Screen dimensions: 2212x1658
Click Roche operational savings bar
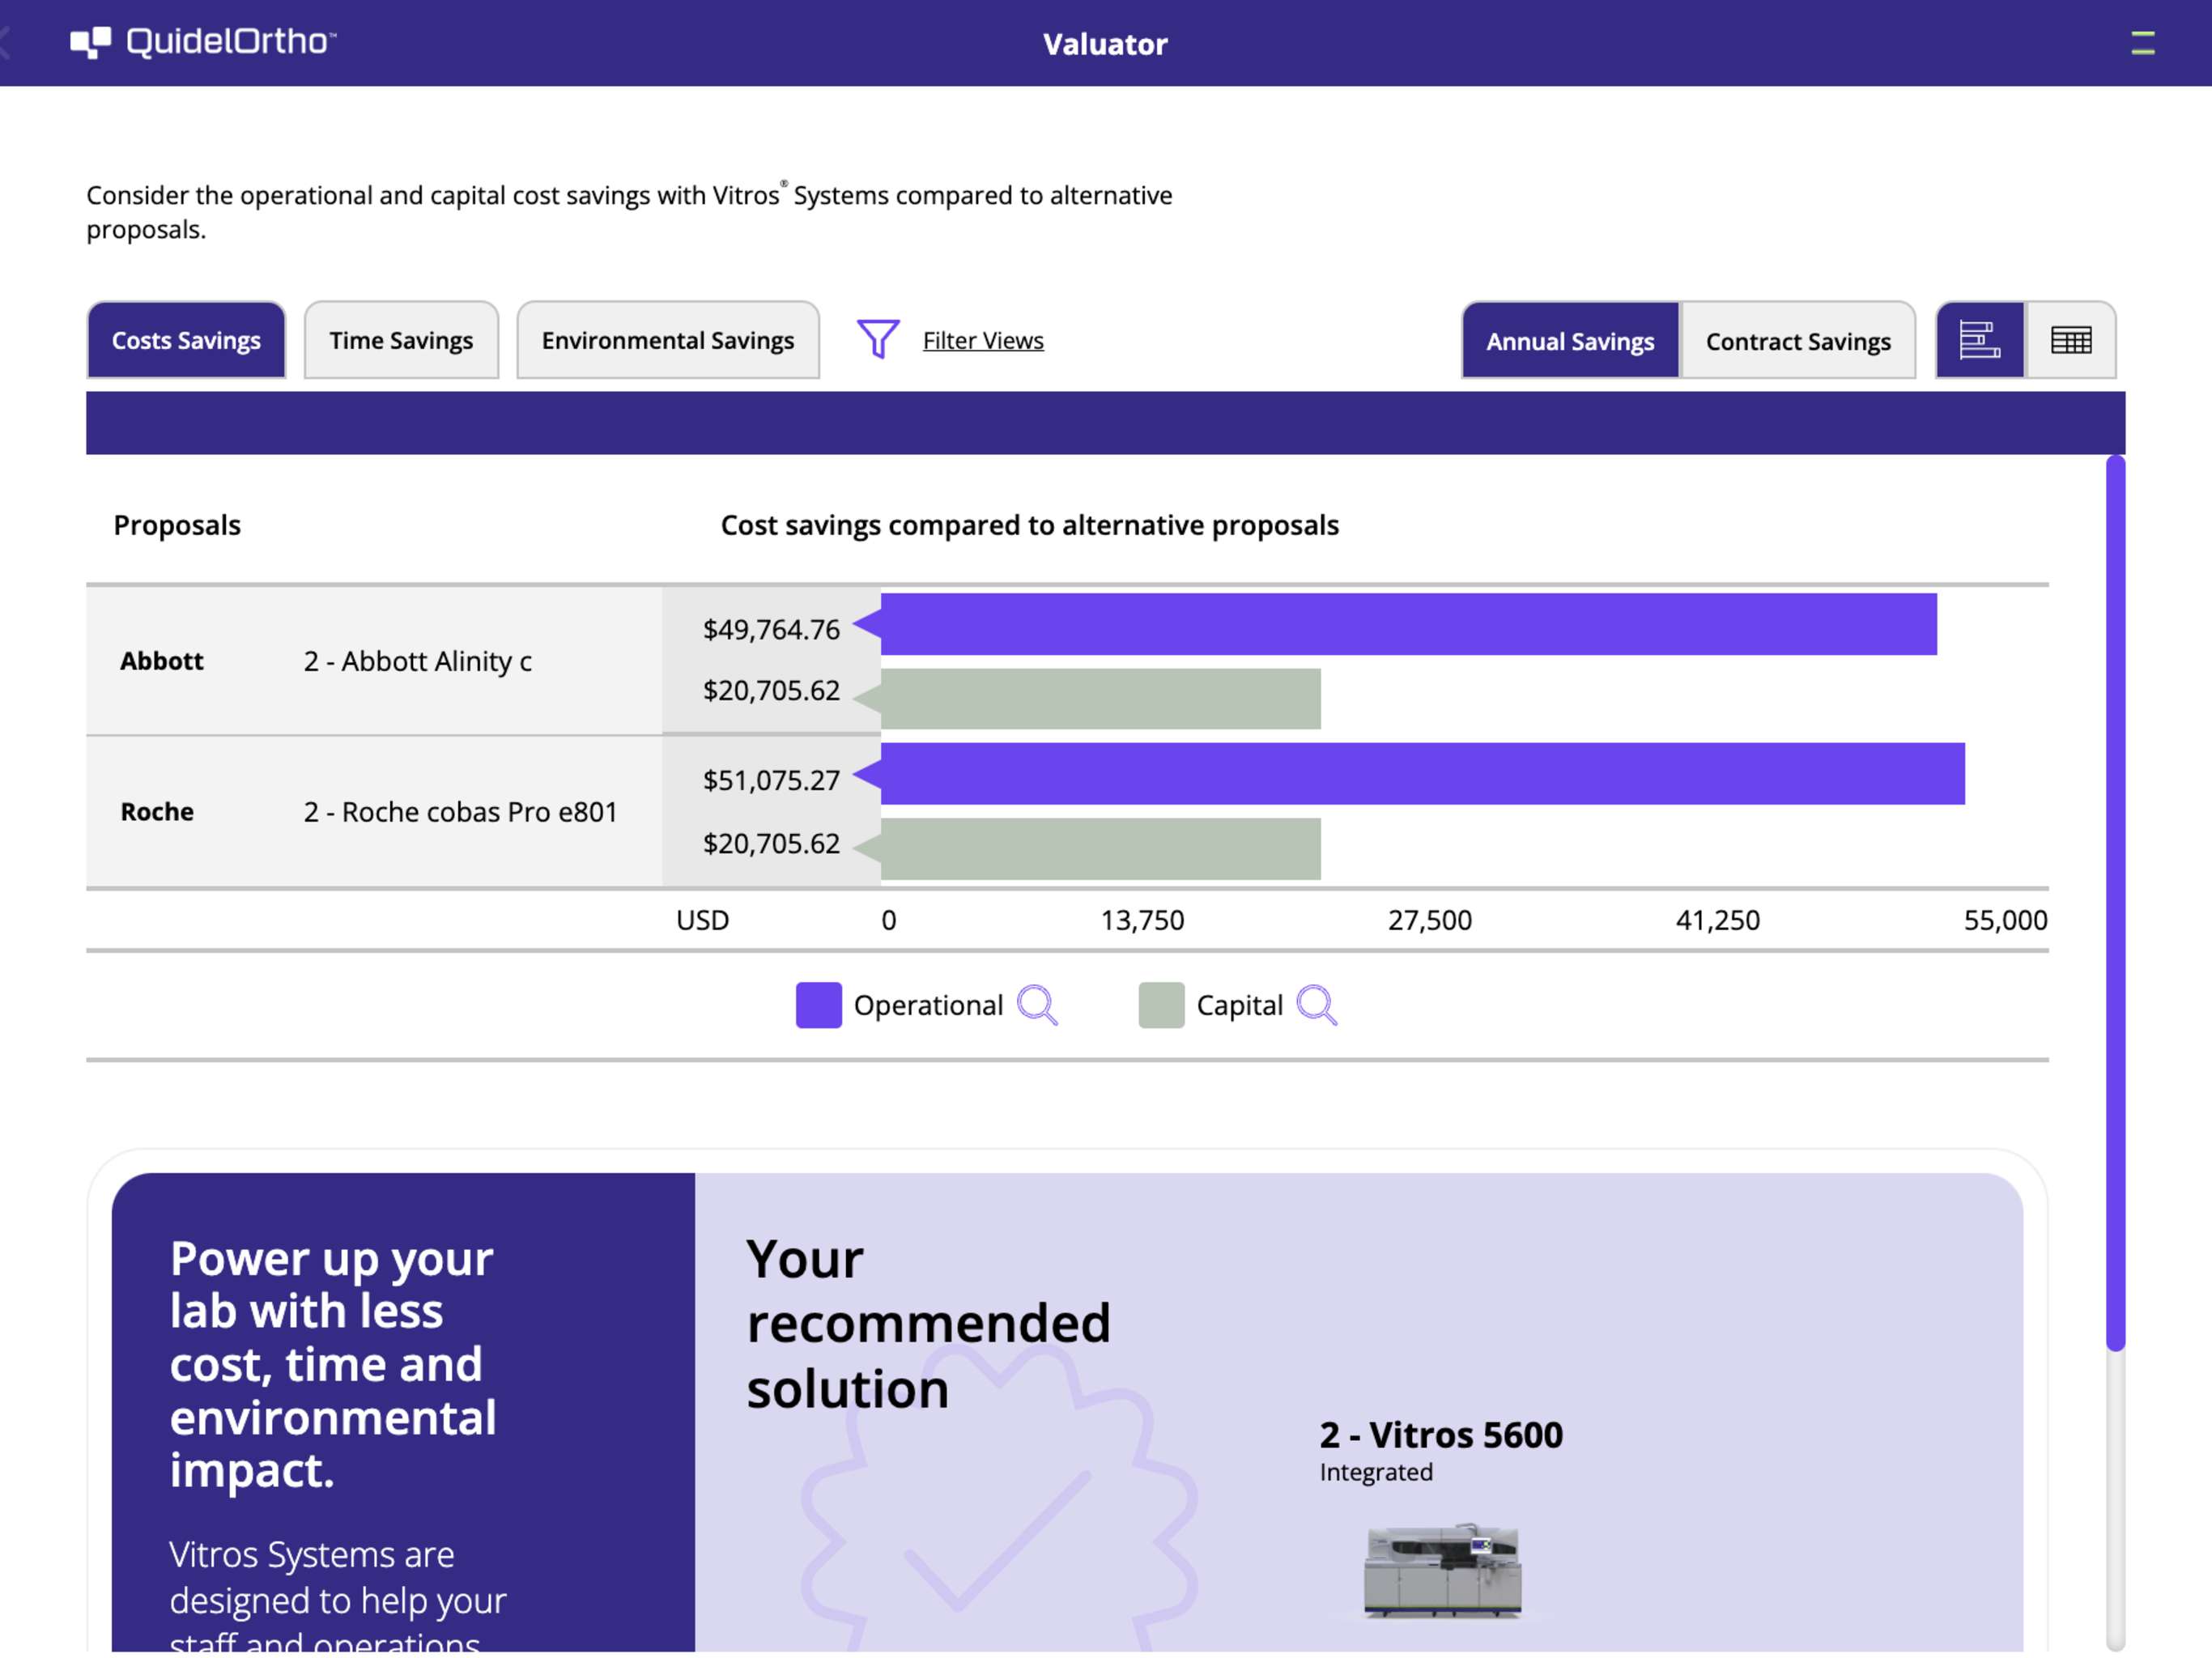pyautogui.click(x=1422, y=773)
